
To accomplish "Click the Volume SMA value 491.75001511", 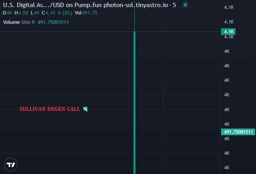I will [53, 22].
